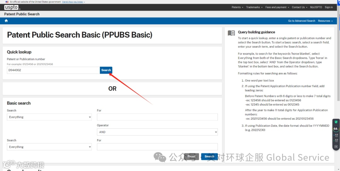Image resolution: width=340 pixels, height=171 pixels.
Task: Click the Reset button
Action: [191, 156]
